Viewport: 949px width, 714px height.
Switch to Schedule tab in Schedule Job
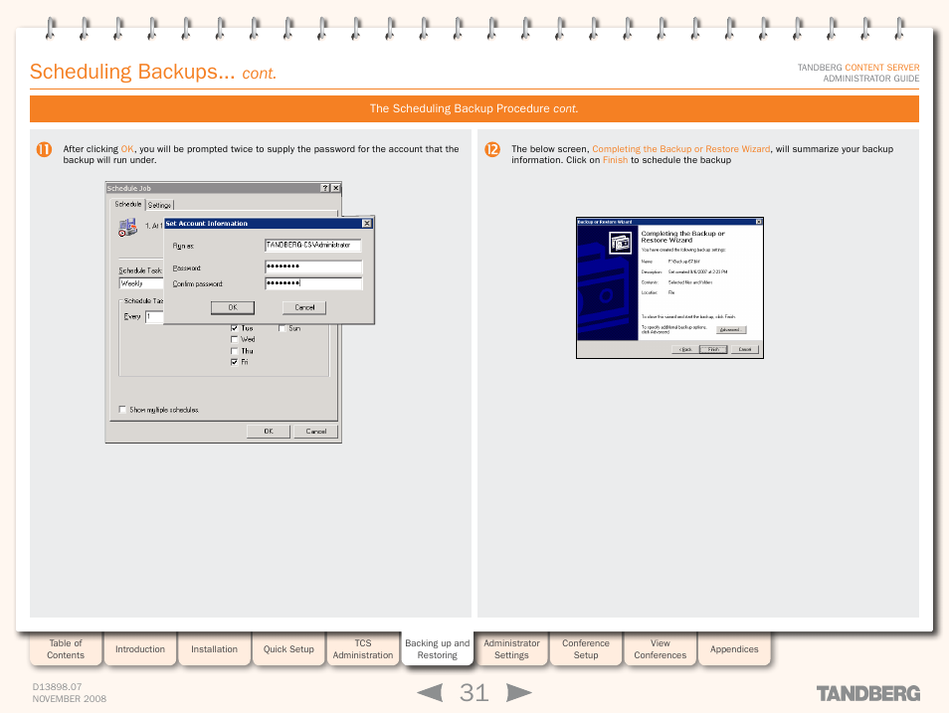pos(128,205)
